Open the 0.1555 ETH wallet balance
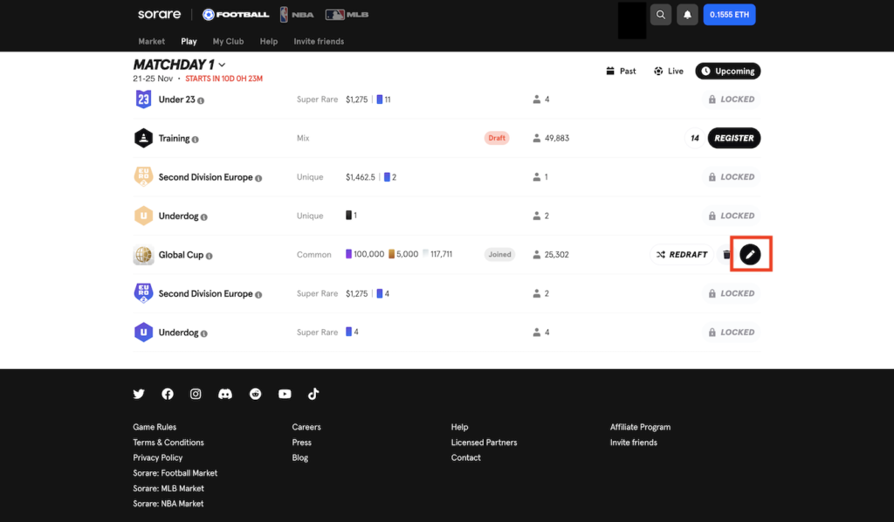This screenshot has width=894, height=522. [x=729, y=15]
